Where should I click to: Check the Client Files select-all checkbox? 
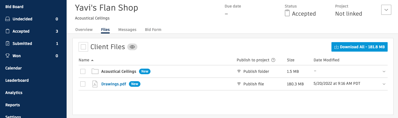tap(83, 47)
